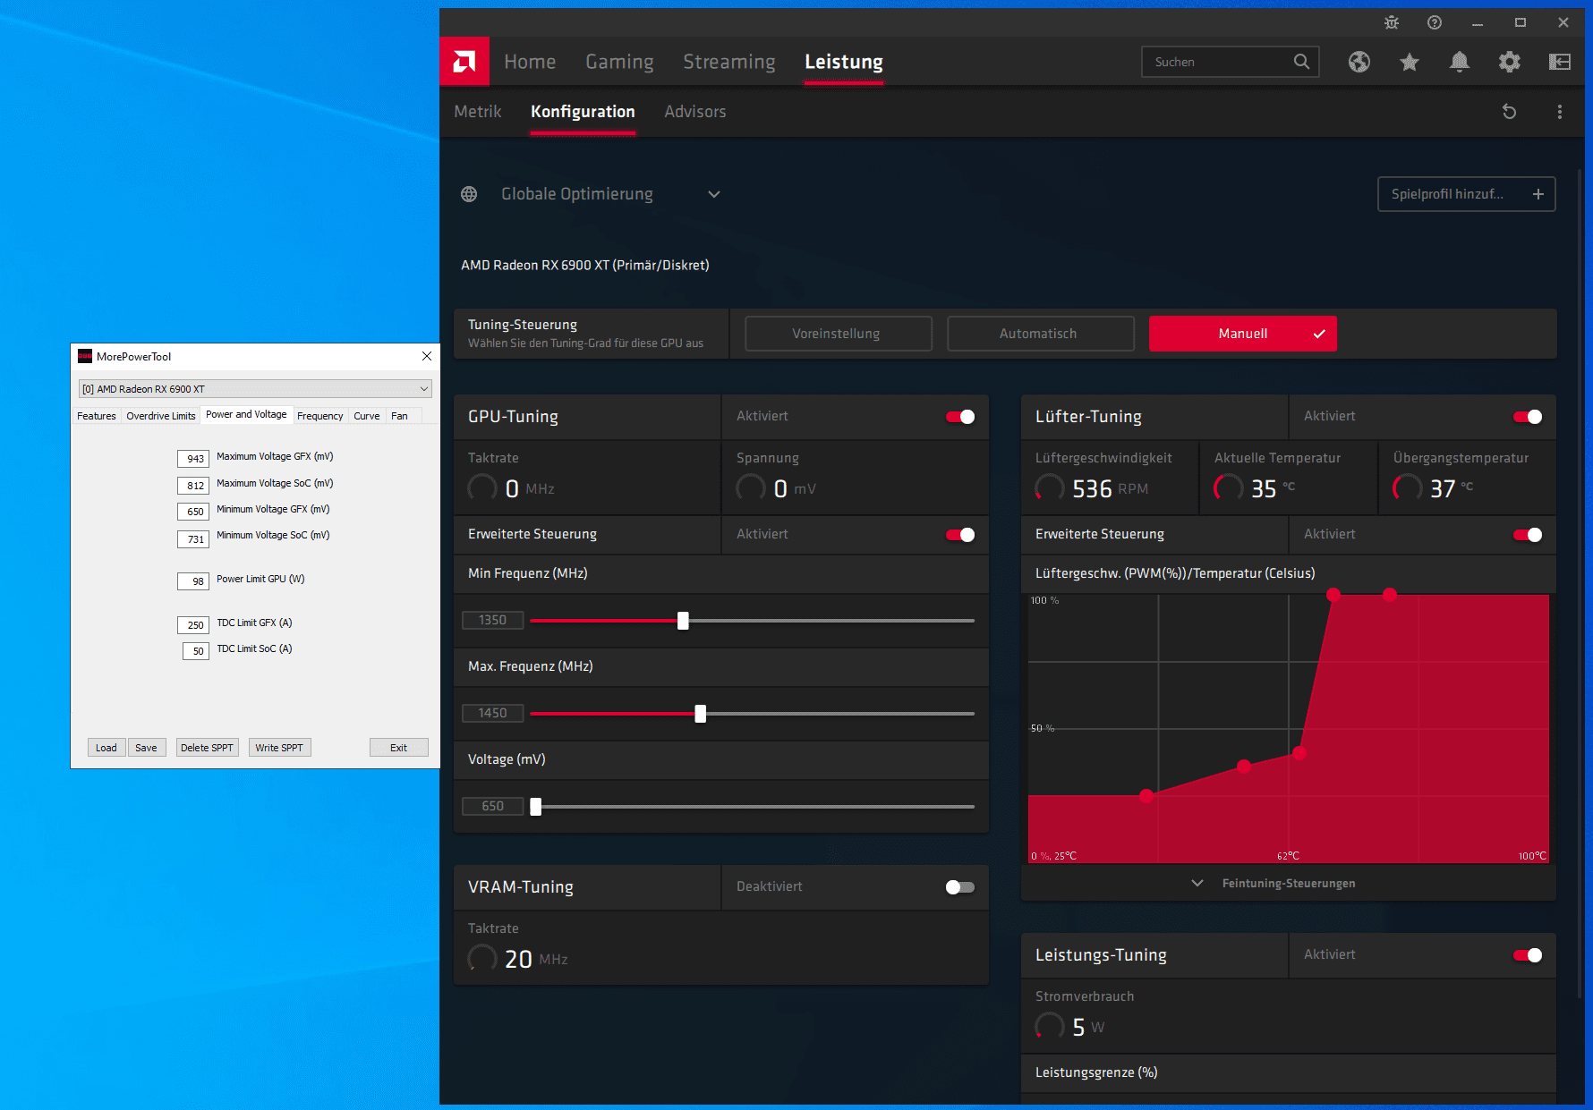Viewport: 1593px width, 1110px height.
Task: Toggle the sidebar panel icon
Action: point(1560,62)
